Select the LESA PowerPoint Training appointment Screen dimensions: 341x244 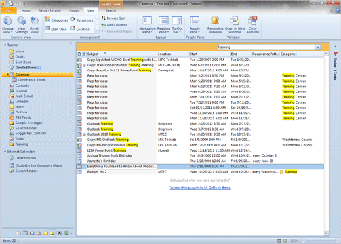[200, 150]
